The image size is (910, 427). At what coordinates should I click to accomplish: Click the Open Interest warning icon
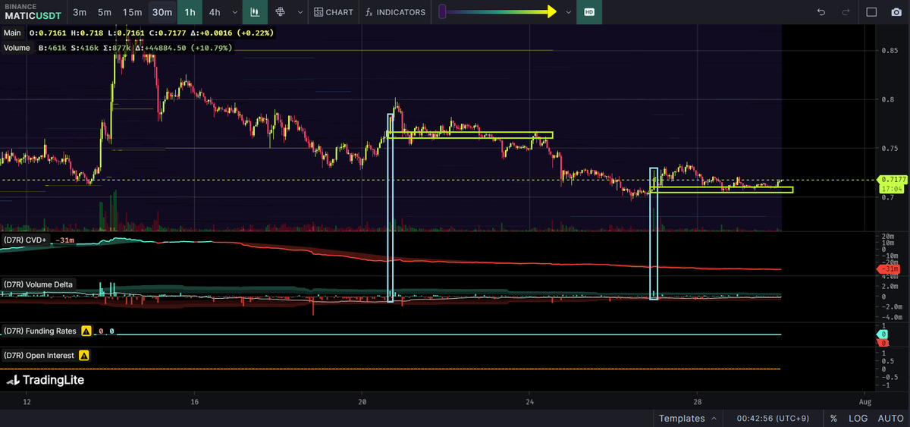pyautogui.click(x=83, y=355)
